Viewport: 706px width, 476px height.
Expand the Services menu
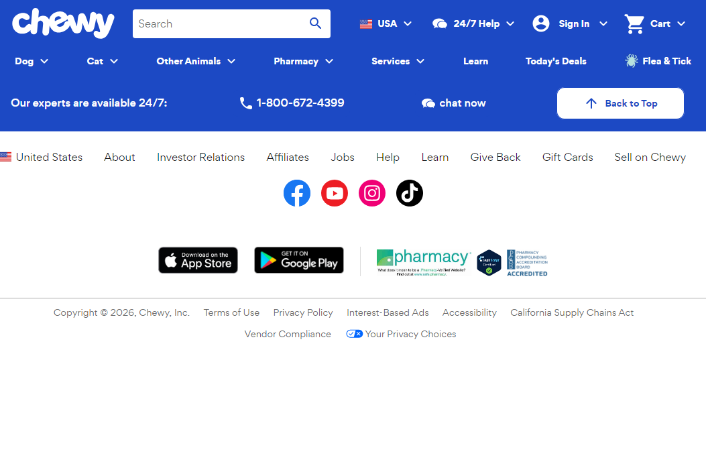click(x=398, y=61)
